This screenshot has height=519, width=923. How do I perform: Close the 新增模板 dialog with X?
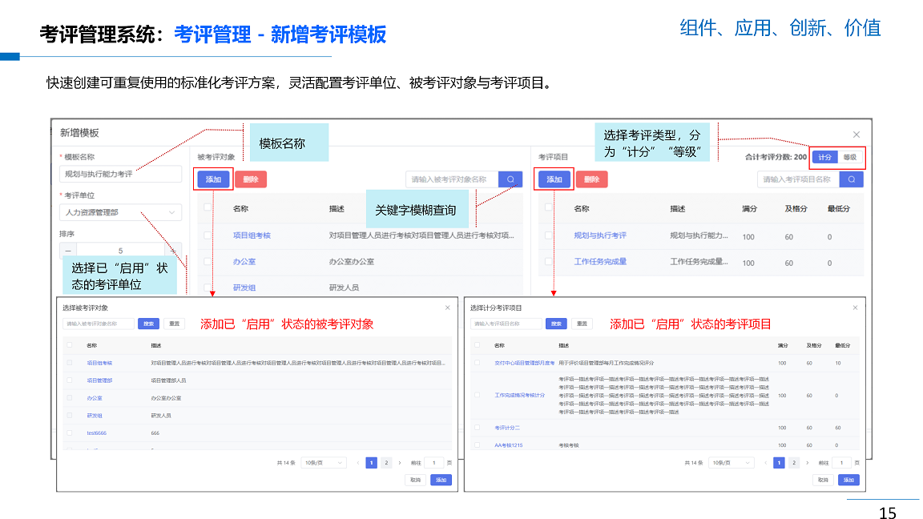click(x=856, y=135)
